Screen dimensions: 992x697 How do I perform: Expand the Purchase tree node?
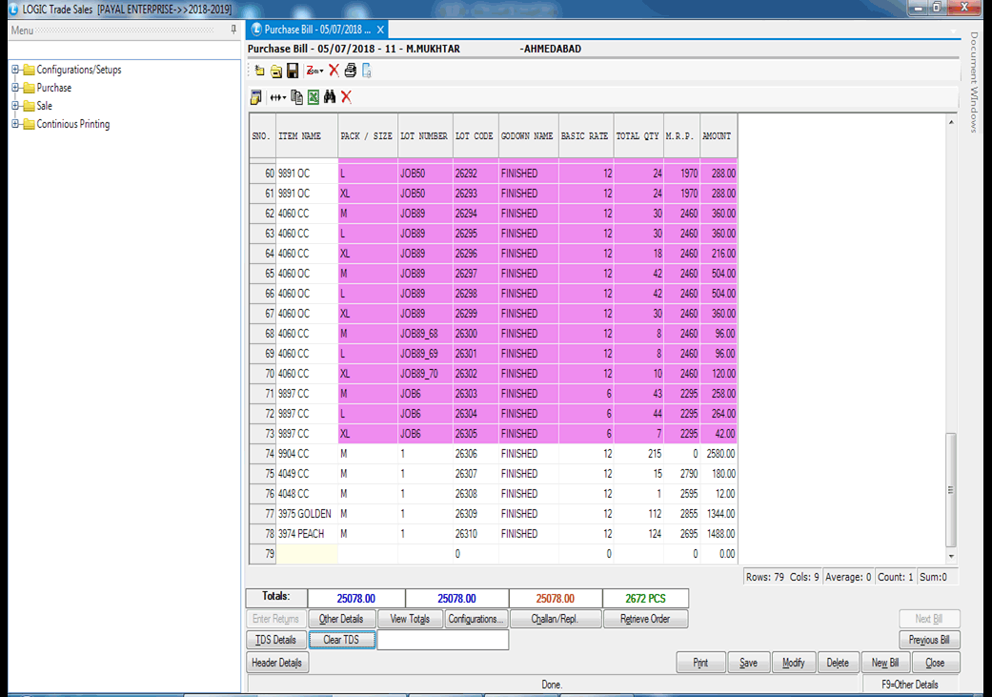point(15,88)
